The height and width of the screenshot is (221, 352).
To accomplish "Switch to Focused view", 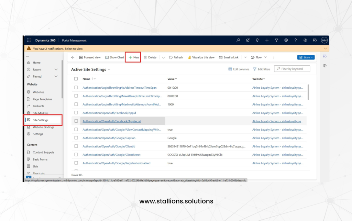I will point(90,57).
